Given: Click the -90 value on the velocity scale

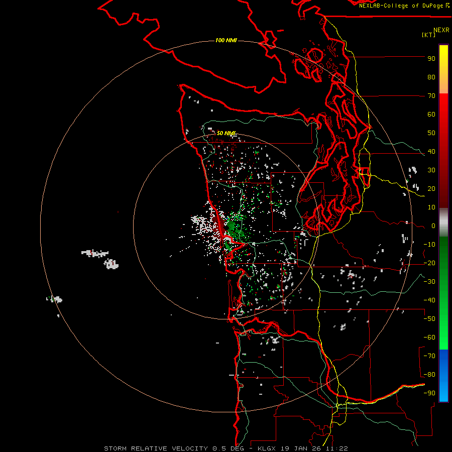Looking at the screenshot, I should click(429, 393).
